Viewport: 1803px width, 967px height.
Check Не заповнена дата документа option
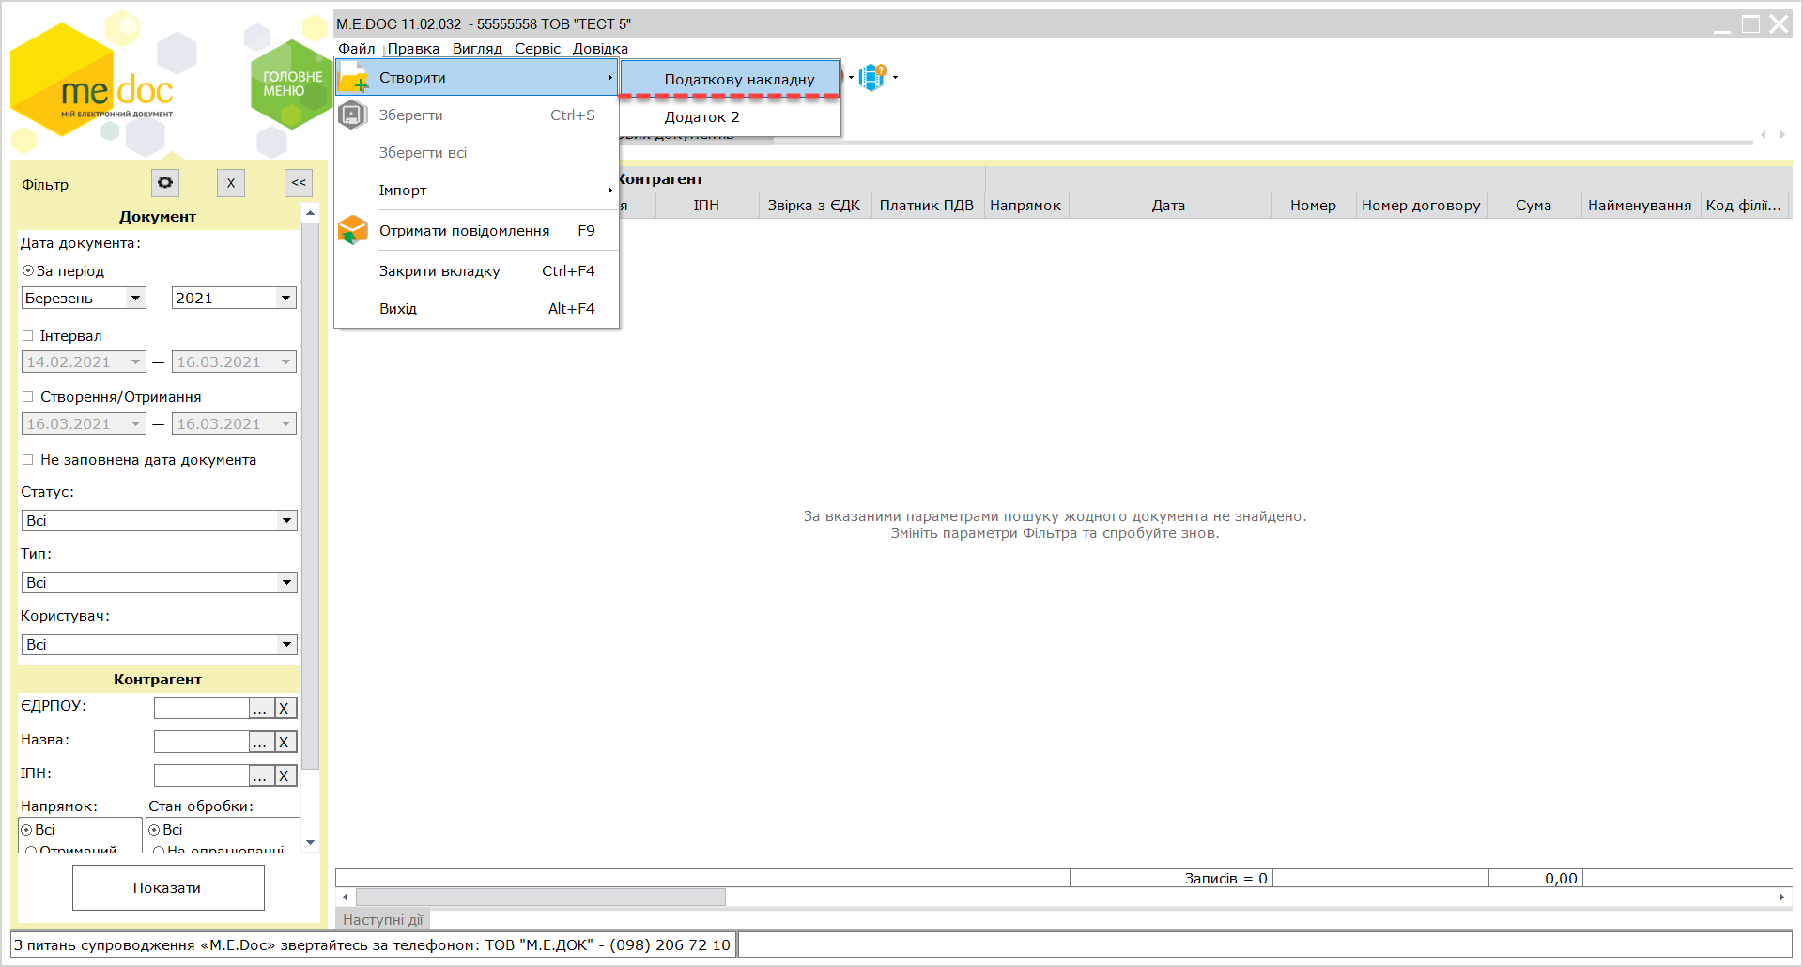[x=28, y=460]
